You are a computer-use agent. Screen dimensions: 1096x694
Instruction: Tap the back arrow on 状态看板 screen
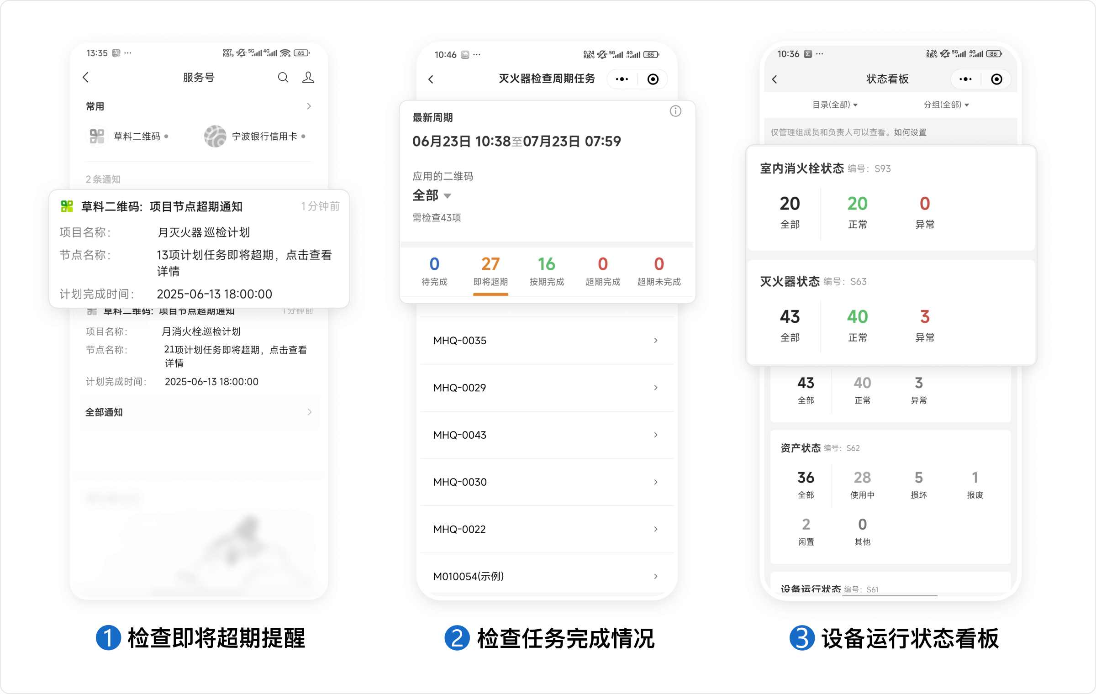click(x=775, y=79)
